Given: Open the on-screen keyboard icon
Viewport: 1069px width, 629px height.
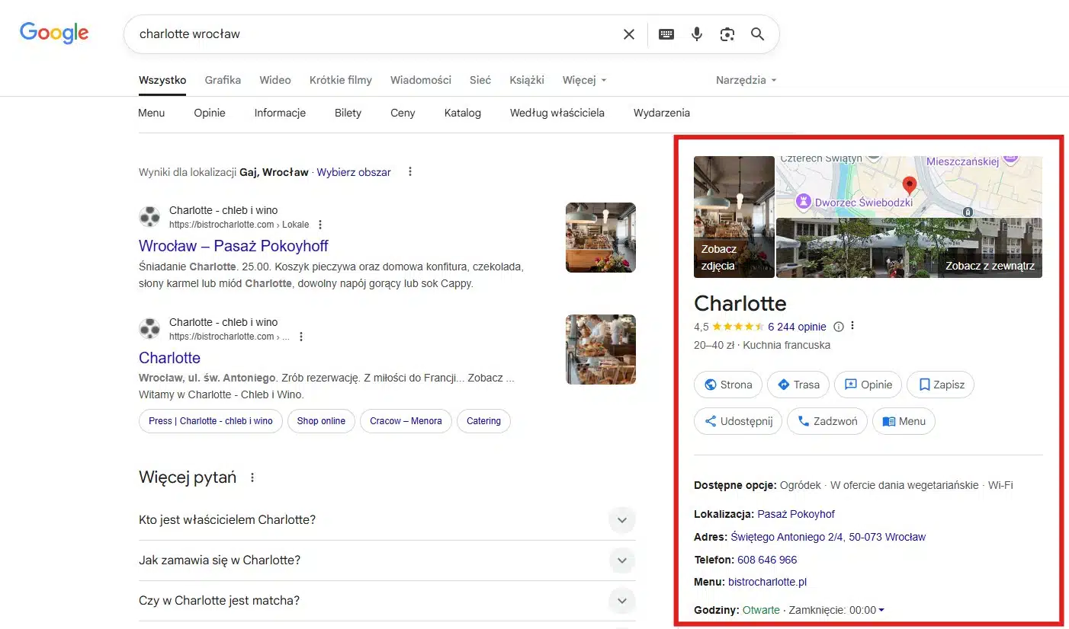Looking at the screenshot, I should tap(666, 34).
